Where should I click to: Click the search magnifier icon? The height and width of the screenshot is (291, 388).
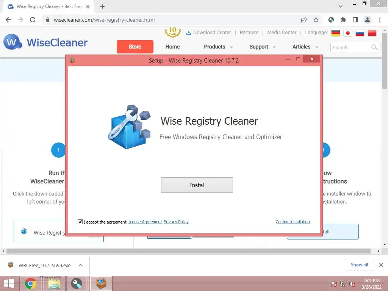point(375,47)
